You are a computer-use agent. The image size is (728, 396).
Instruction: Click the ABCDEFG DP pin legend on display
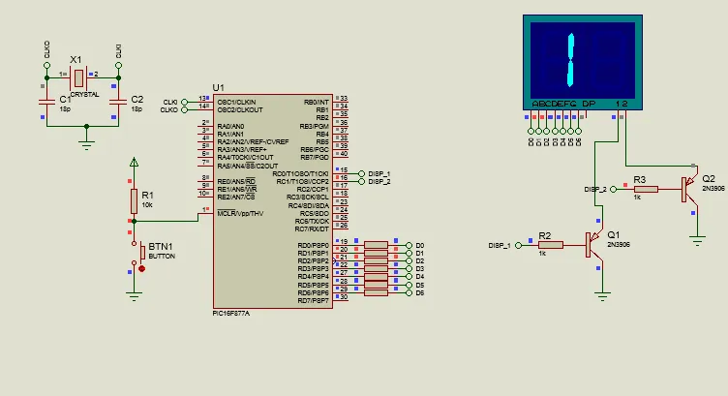(563, 104)
